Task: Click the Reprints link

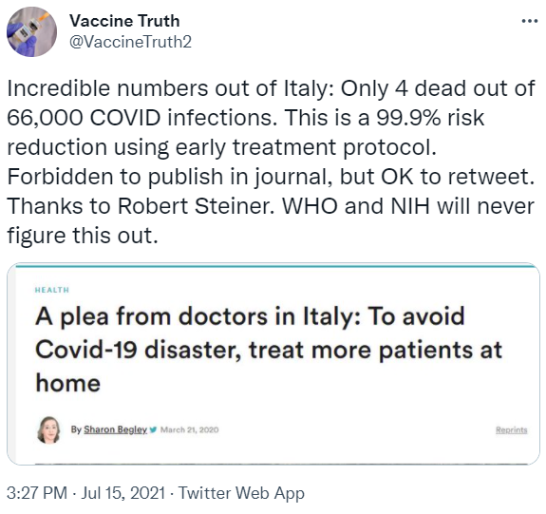Action: [x=512, y=429]
